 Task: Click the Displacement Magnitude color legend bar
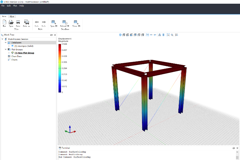(60, 68)
